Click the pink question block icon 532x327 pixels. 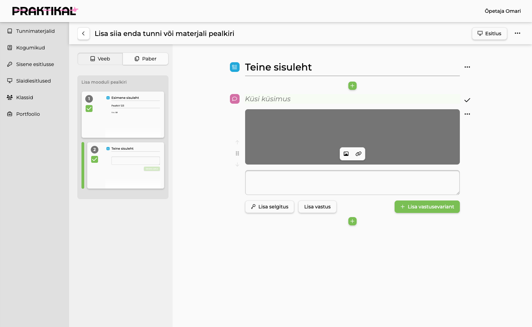(x=235, y=99)
